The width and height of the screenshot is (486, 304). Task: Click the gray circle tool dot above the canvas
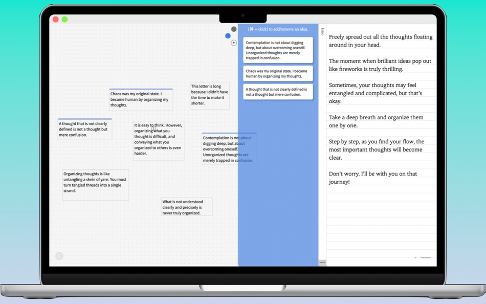click(233, 29)
